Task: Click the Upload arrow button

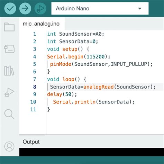Action: point(25,8)
